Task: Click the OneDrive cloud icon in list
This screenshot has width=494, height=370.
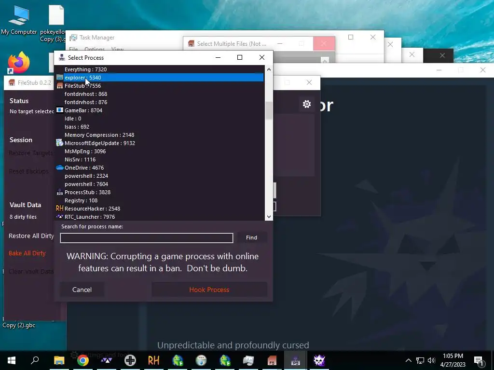Action: [x=59, y=167]
